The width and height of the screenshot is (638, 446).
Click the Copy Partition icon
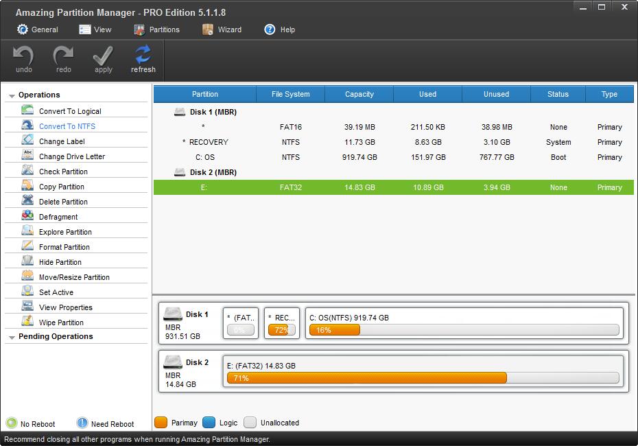point(27,185)
